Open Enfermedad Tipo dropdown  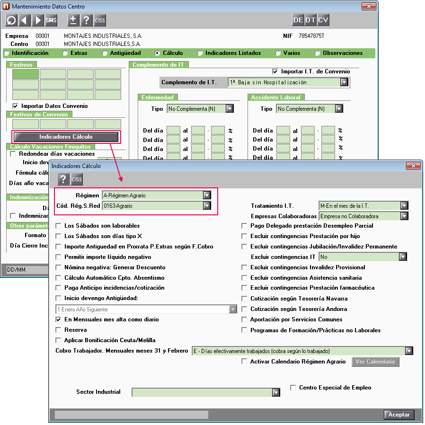click(230, 109)
